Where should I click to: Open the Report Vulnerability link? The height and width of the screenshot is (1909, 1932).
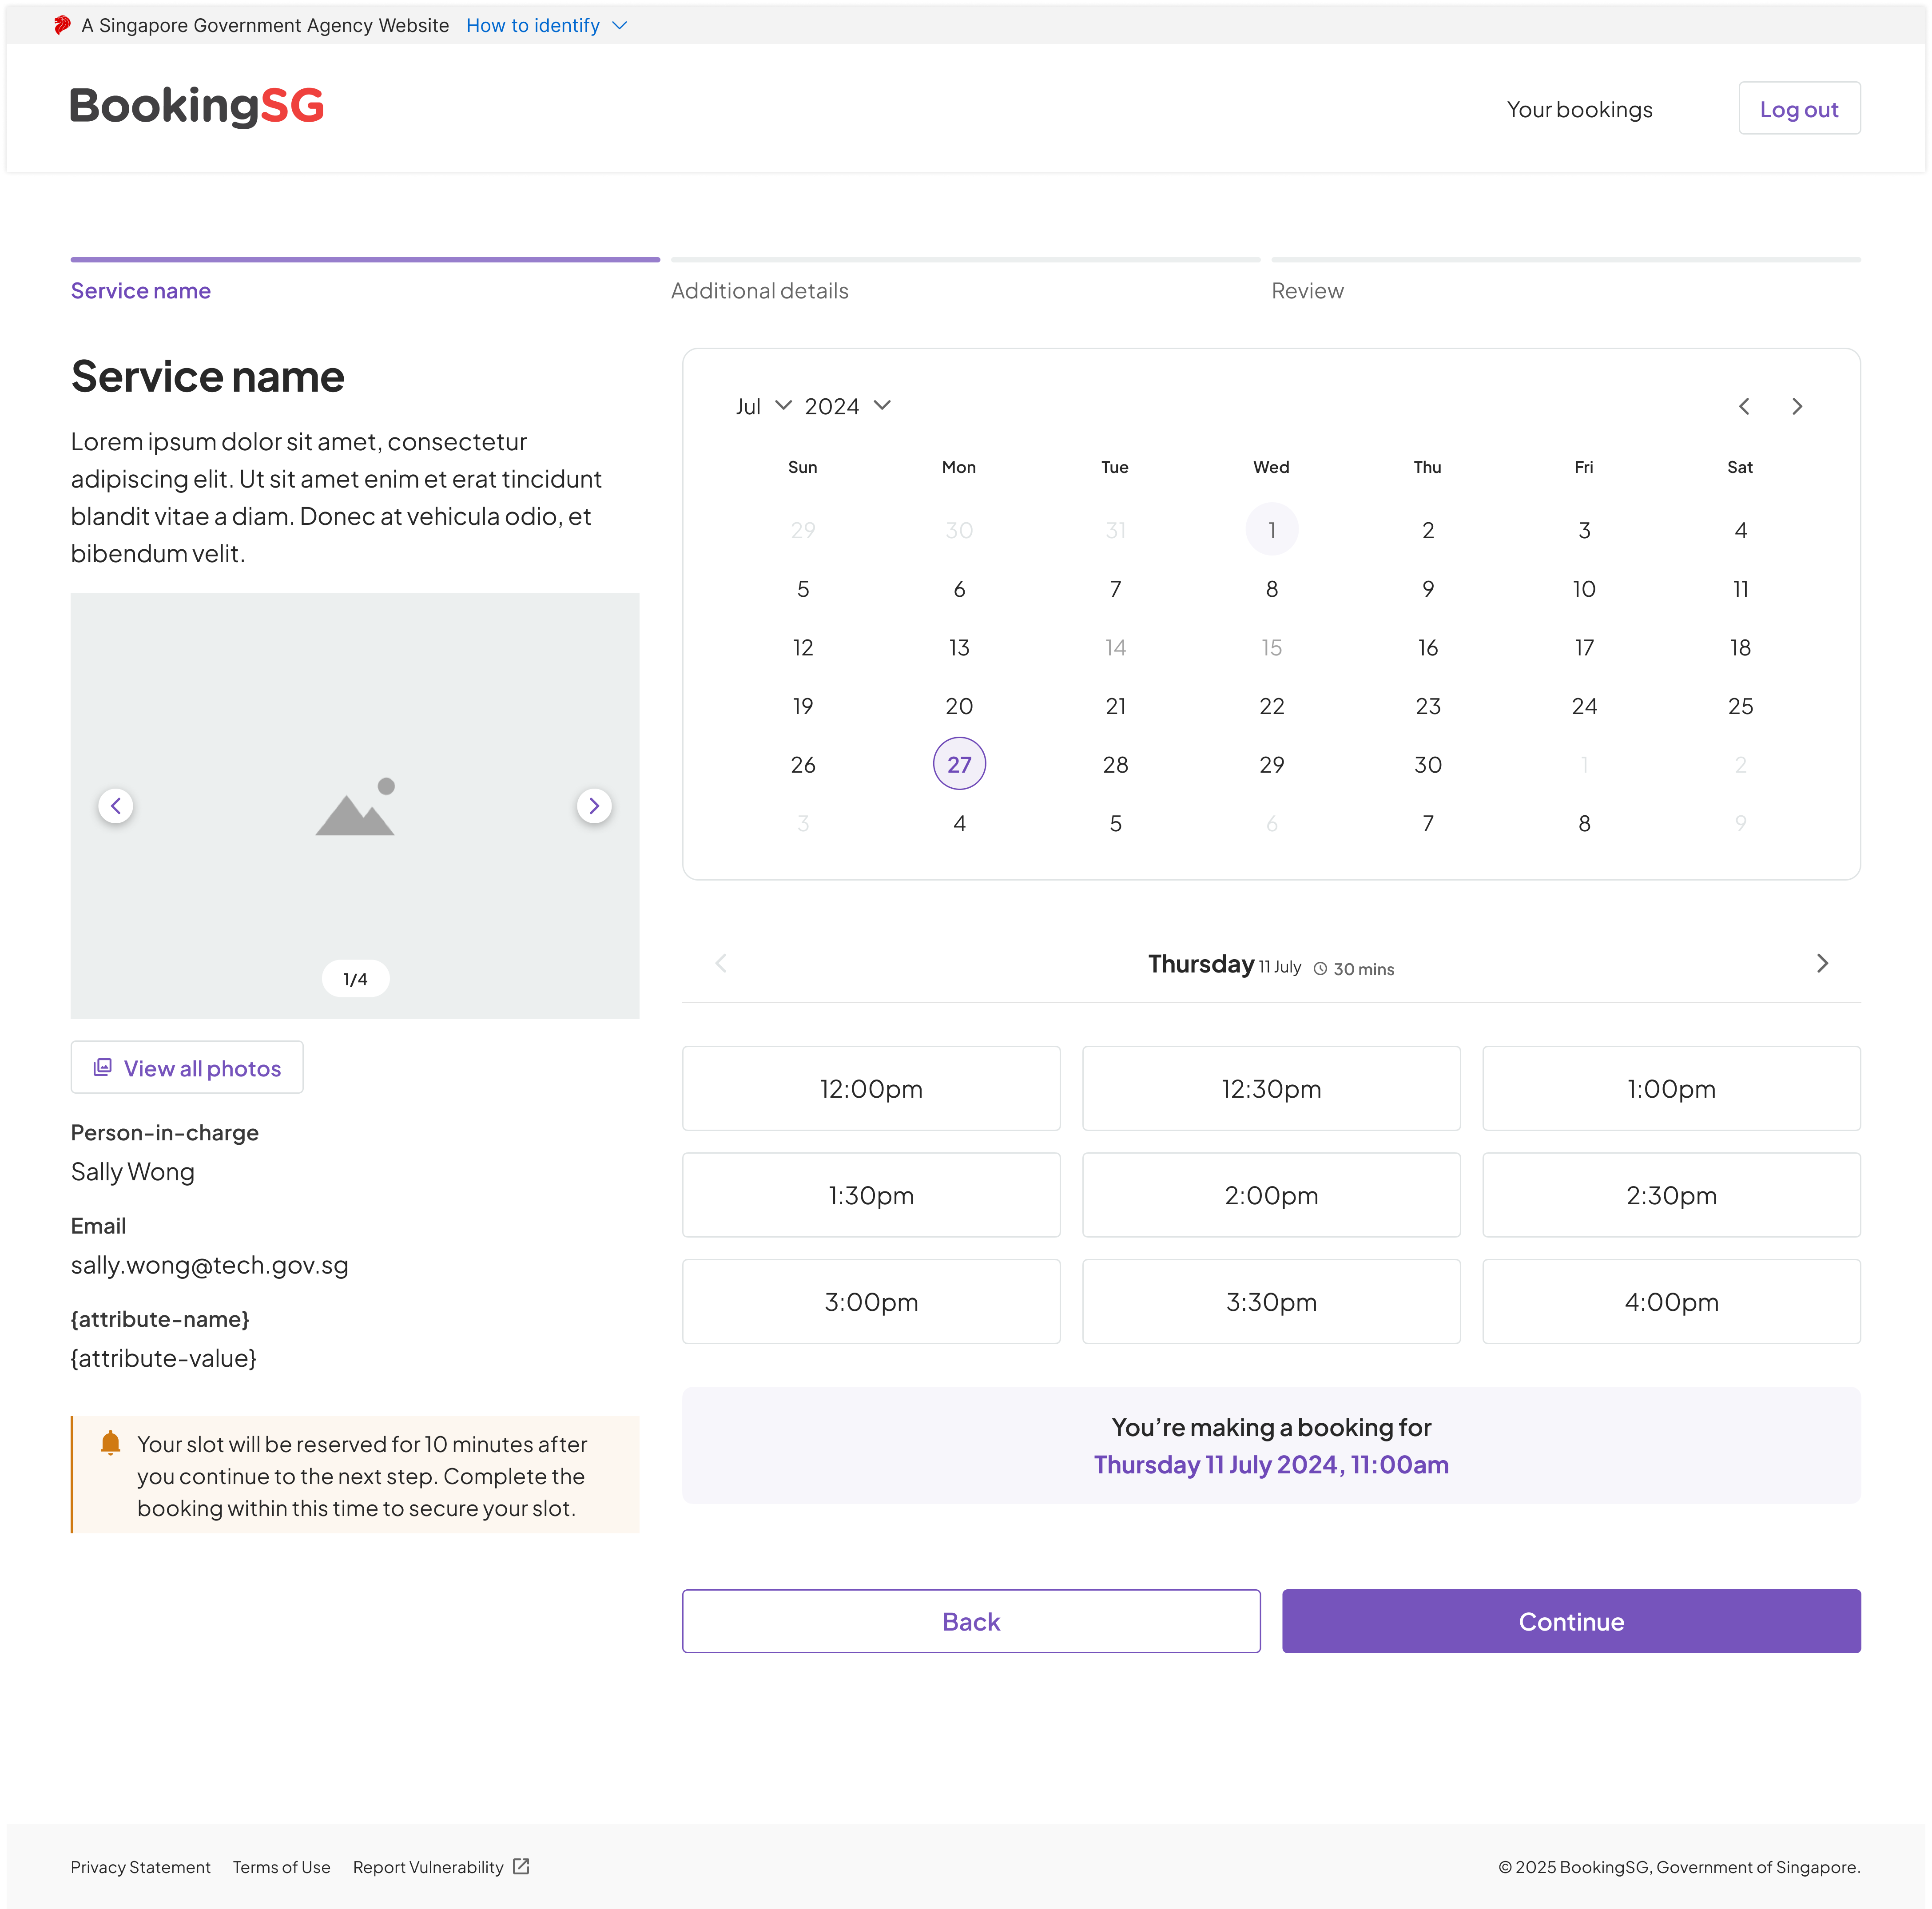(428, 1867)
